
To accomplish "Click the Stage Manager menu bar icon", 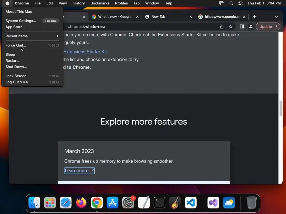I will (221, 3).
